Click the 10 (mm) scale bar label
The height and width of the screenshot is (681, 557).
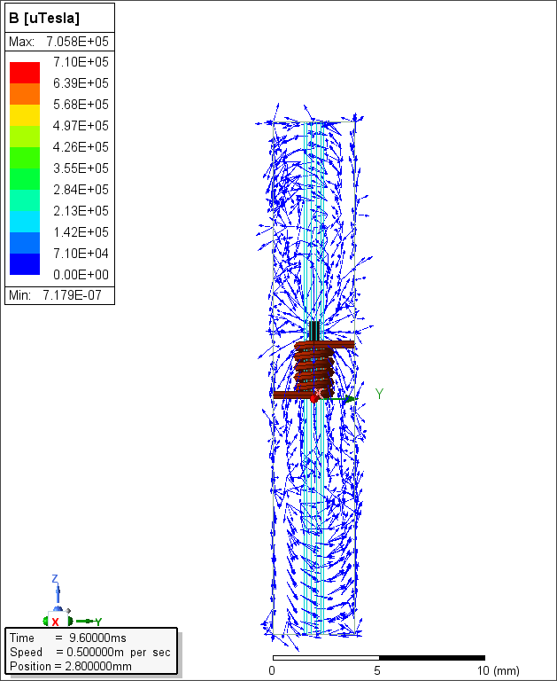497,670
